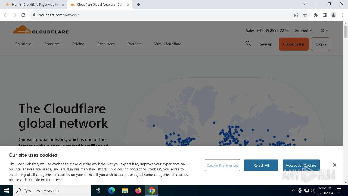Open the notification center icon
Viewport: 348px width, 196px height.
pos(339,191)
